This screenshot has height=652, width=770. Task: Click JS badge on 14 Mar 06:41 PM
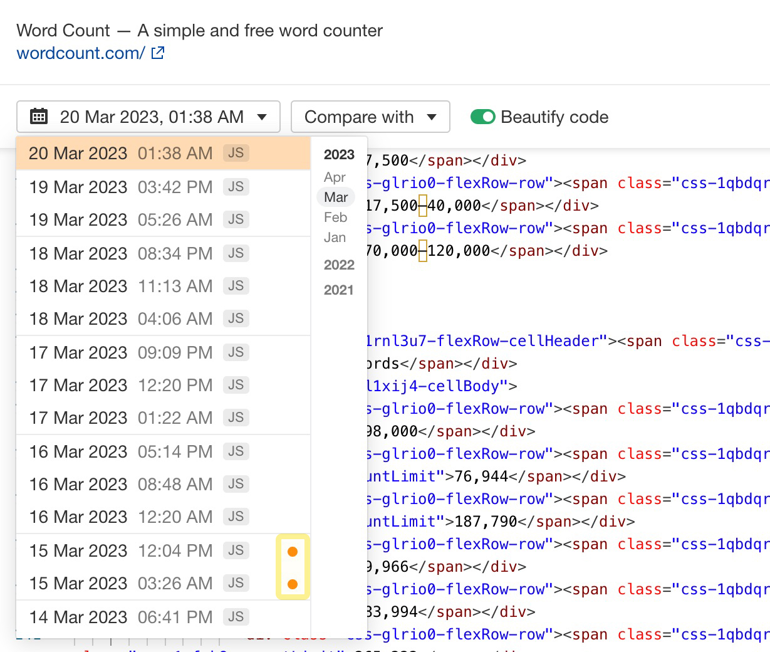pyautogui.click(x=236, y=617)
